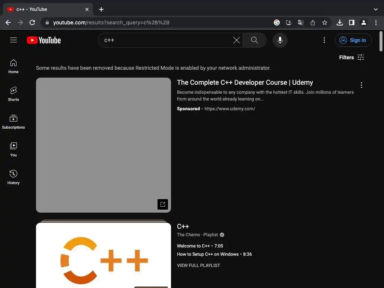
Task: Click translate page icon
Action: pos(301,22)
